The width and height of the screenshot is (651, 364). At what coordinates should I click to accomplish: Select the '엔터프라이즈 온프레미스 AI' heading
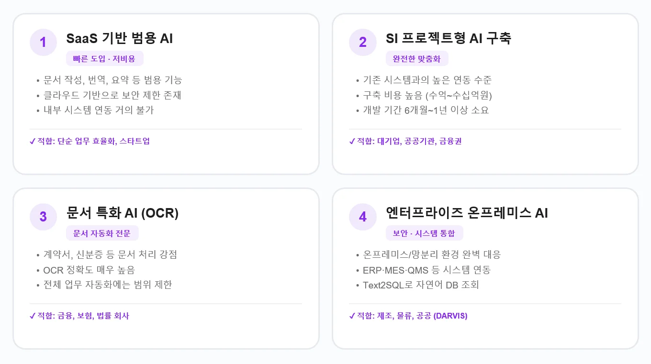click(x=467, y=213)
